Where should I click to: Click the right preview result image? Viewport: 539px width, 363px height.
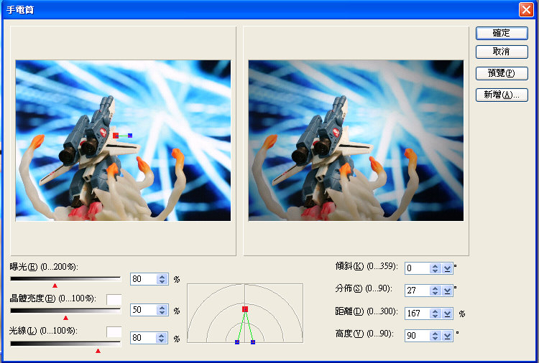[x=356, y=141]
